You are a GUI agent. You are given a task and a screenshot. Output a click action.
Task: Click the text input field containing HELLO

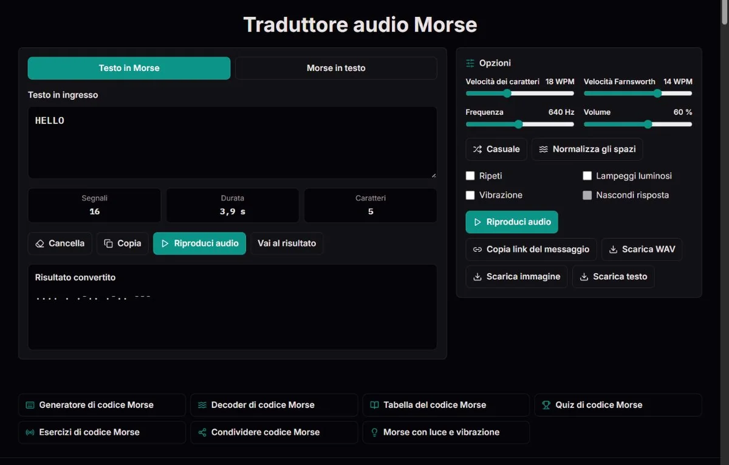pos(232,143)
